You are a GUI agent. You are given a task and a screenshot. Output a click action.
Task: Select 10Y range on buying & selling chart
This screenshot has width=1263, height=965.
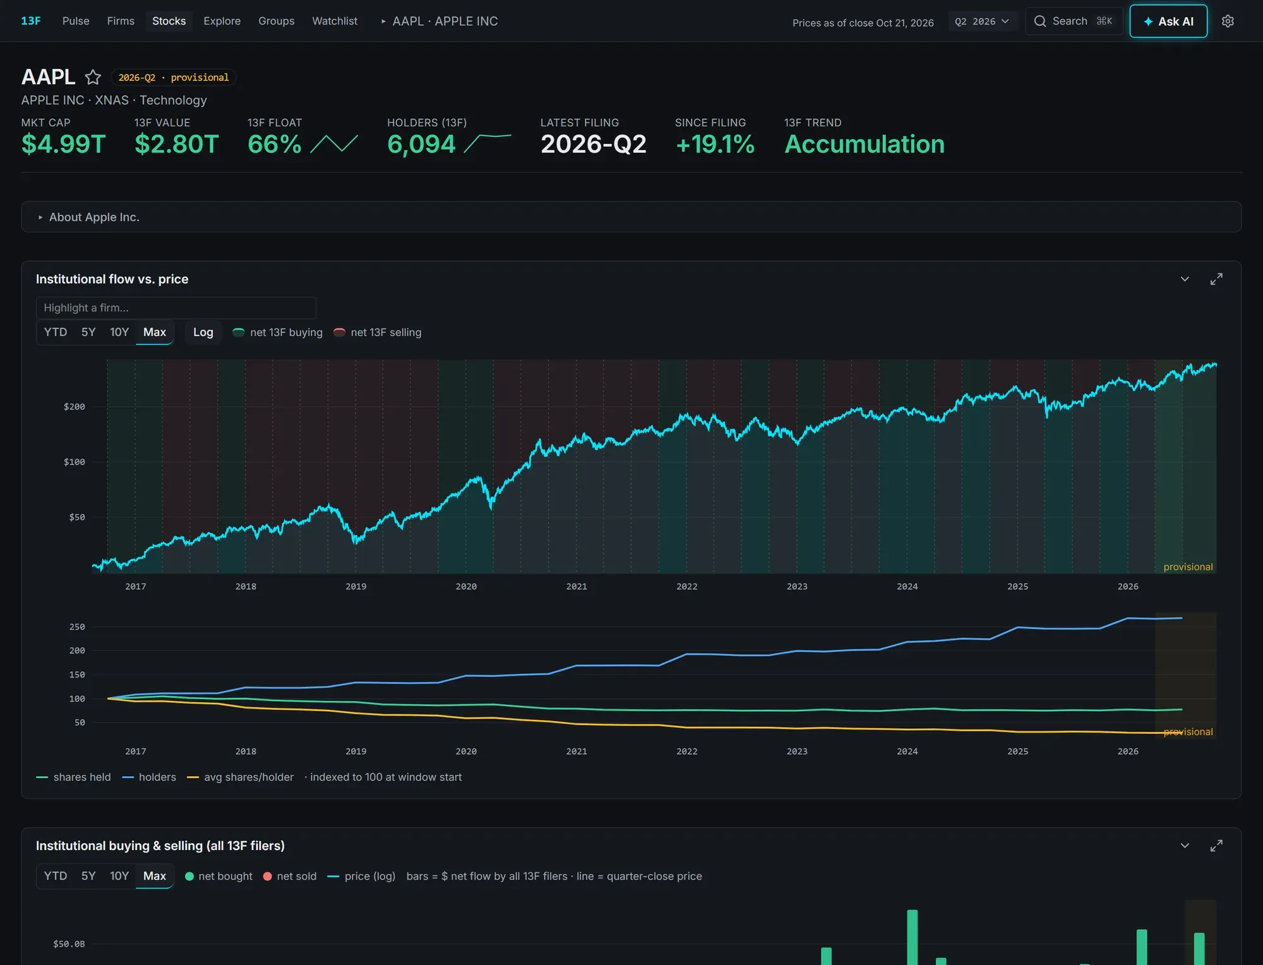click(x=119, y=876)
